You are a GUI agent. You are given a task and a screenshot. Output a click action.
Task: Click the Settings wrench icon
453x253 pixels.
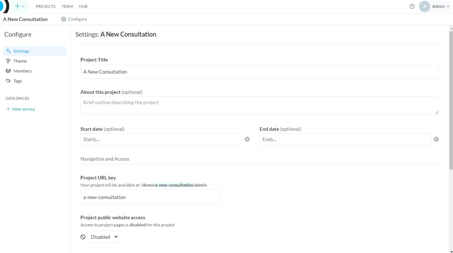tap(9, 51)
